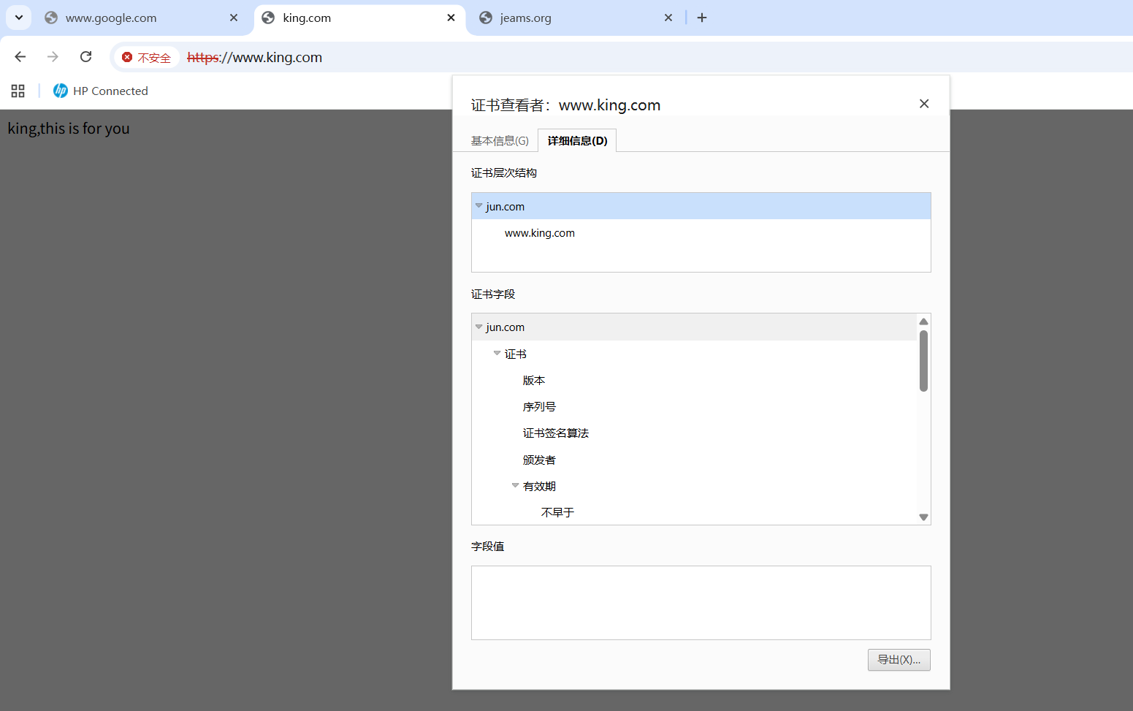Open the apps grid icon in bookmarks bar

[18, 91]
